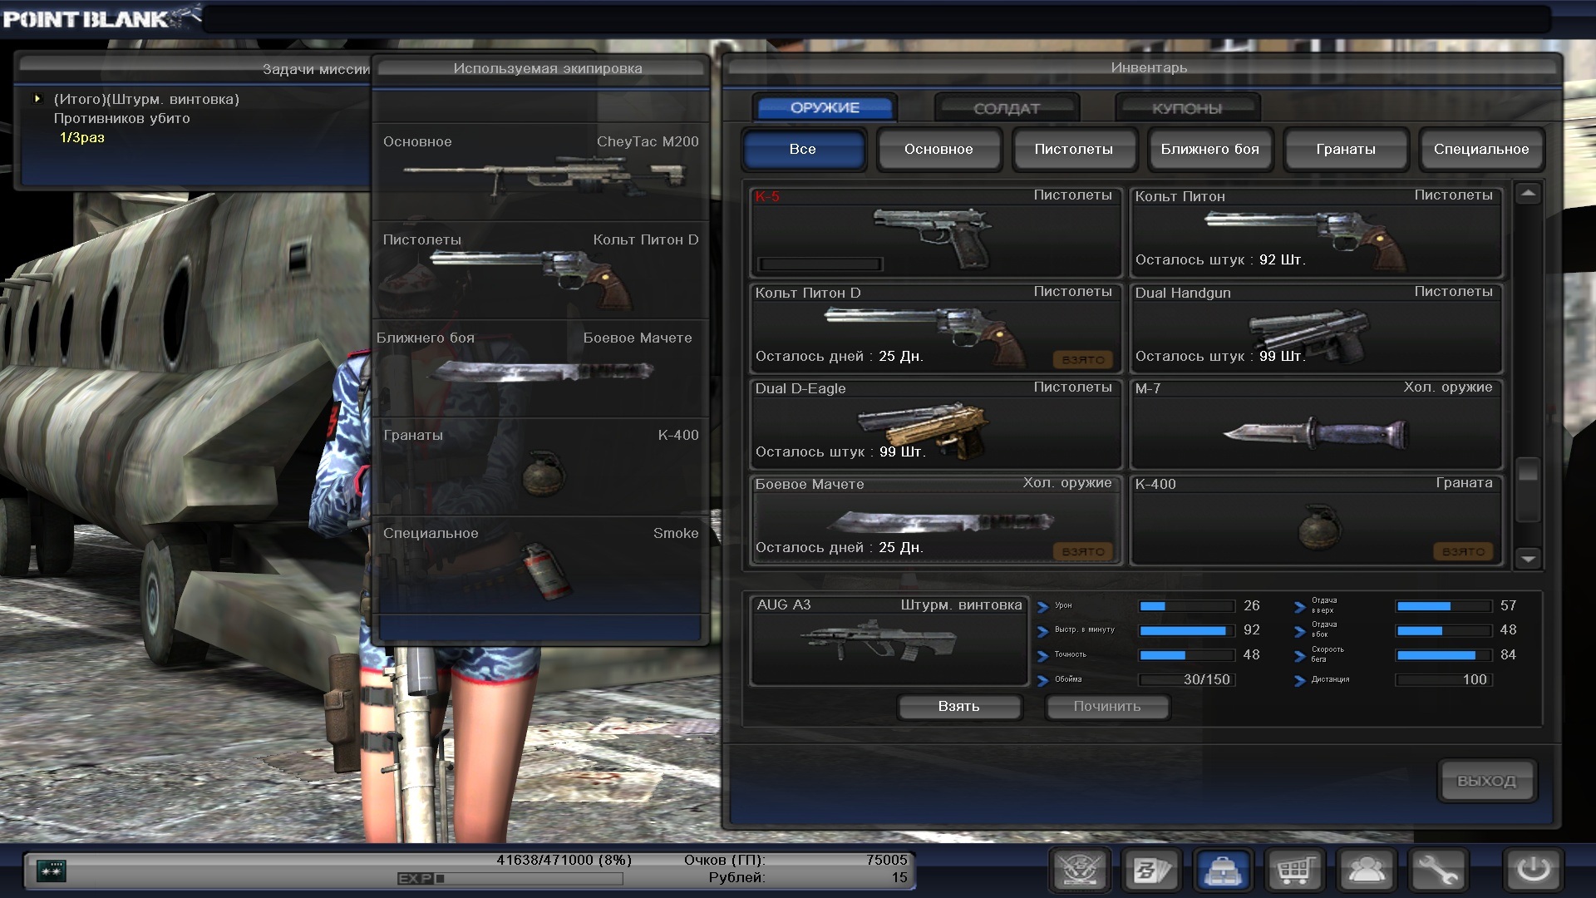Click the Очков (ГП) 75005 value
Screen dimensions: 1596x898
click(886, 860)
